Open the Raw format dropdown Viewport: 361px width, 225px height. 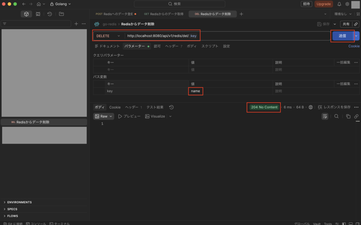pyautogui.click(x=104, y=116)
